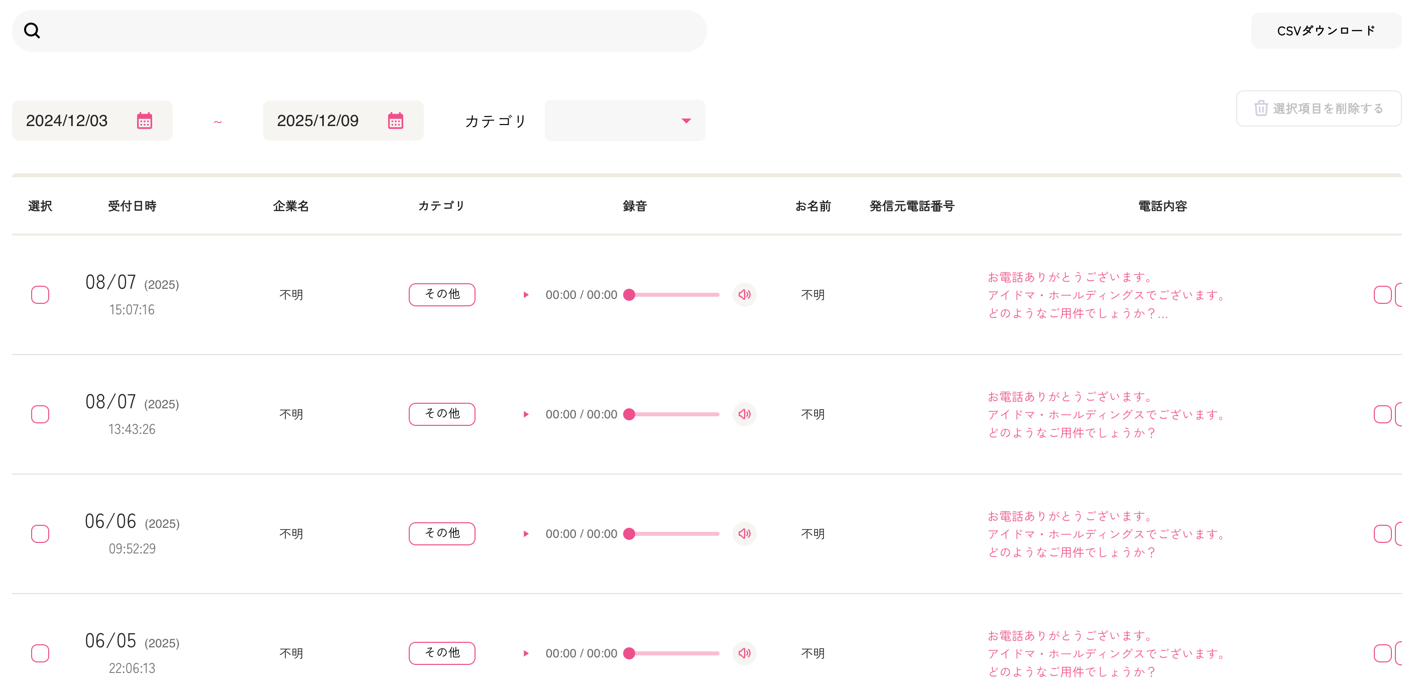This screenshot has width=1419, height=688.
Task: Download the CSV with CSVダウンロード button
Action: point(1326,31)
